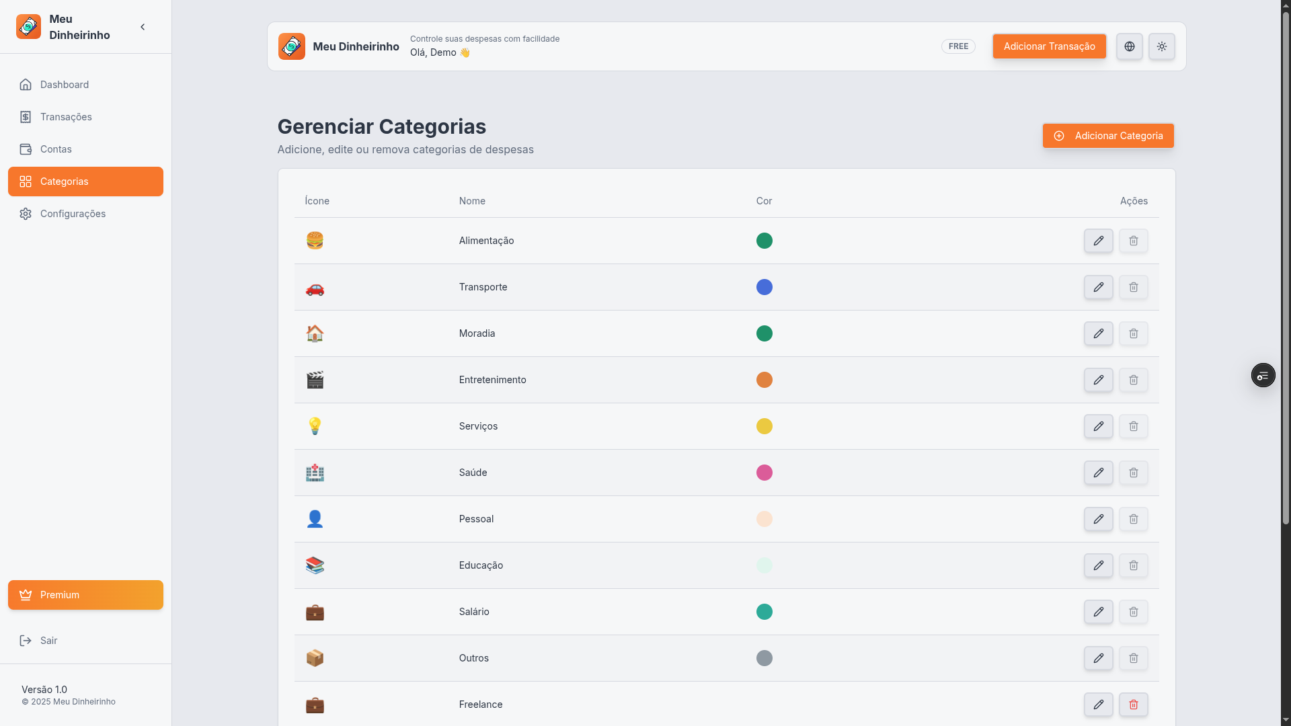Image resolution: width=1291 pixels, height=726 pixels.
Task: Edit the Salário category row
Action: coord(1098,612)
